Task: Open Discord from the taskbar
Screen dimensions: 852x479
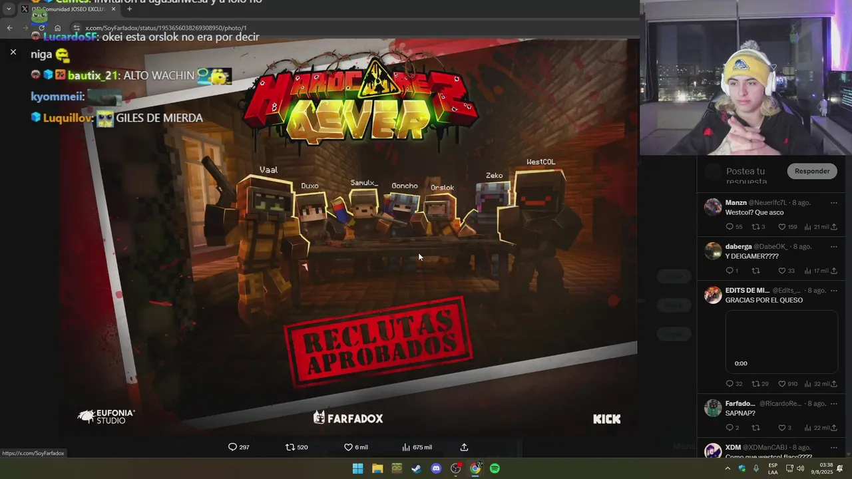Action: pos(436,468)
